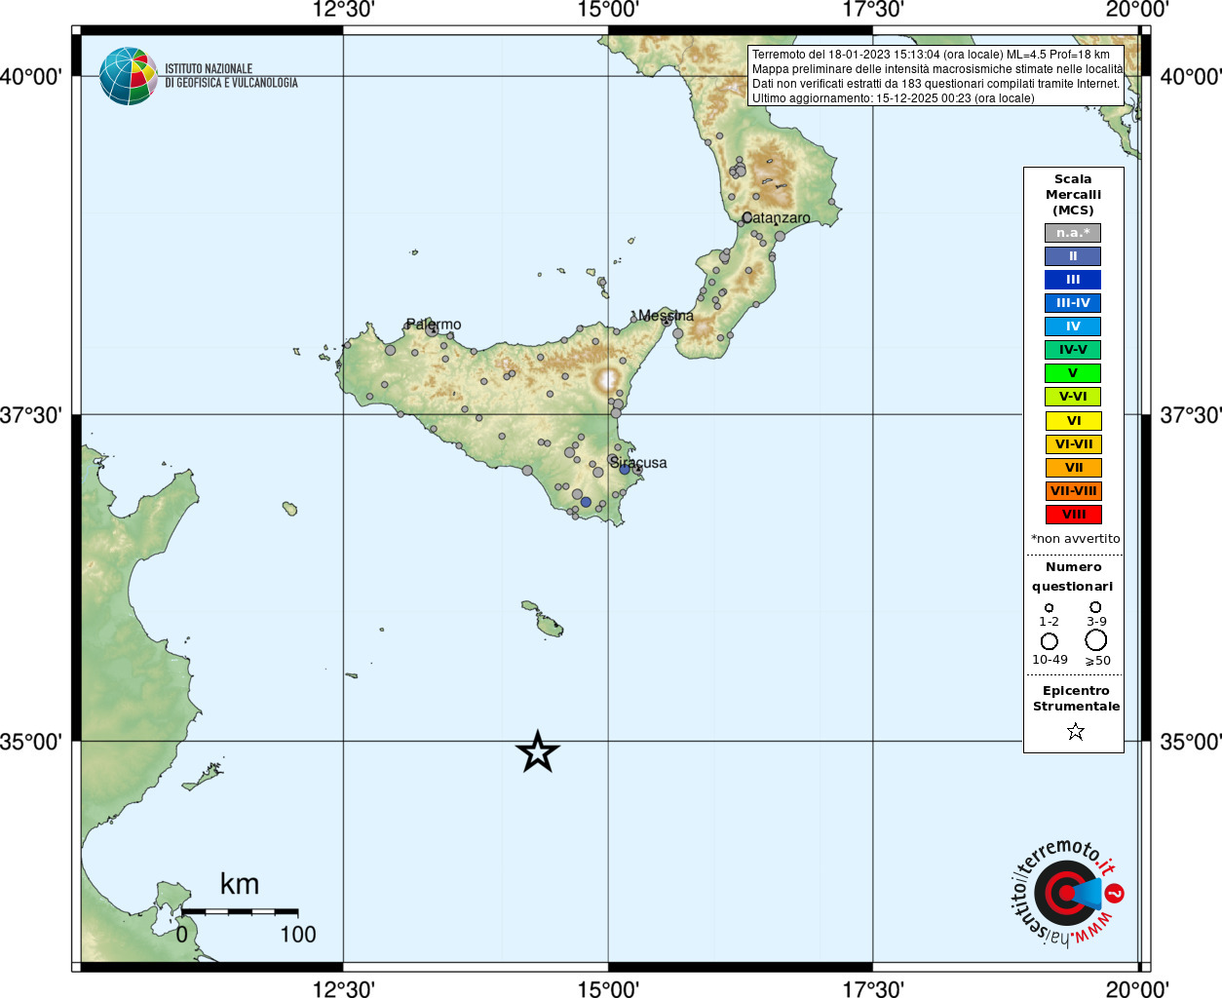The image size is (1222, 998).
Task: Click the haisentitoilterremoto.it logo
Action: [x=1065, y=892]
